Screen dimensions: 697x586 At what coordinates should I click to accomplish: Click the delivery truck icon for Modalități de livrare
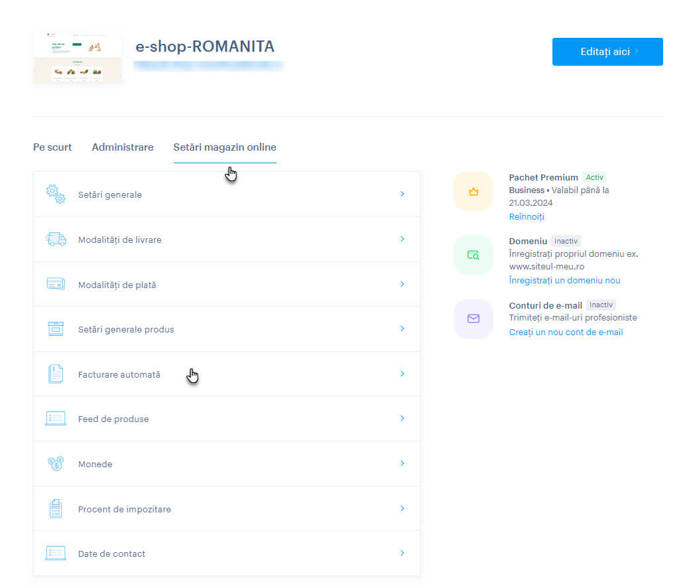coord(56,239)
